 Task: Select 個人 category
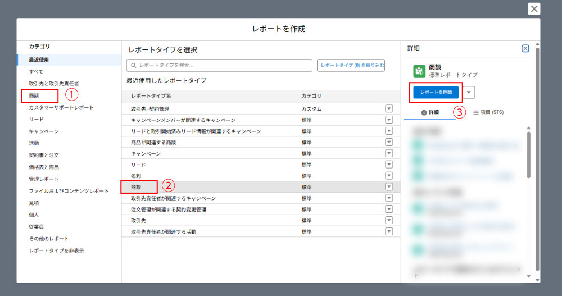(x=34, y=215)
